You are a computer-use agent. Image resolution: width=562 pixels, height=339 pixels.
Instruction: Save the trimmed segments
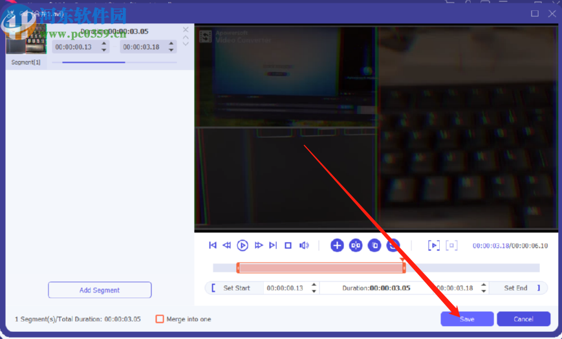(467, 319)
